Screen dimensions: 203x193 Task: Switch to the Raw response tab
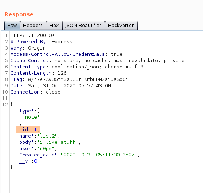click(x=12, y=25)
